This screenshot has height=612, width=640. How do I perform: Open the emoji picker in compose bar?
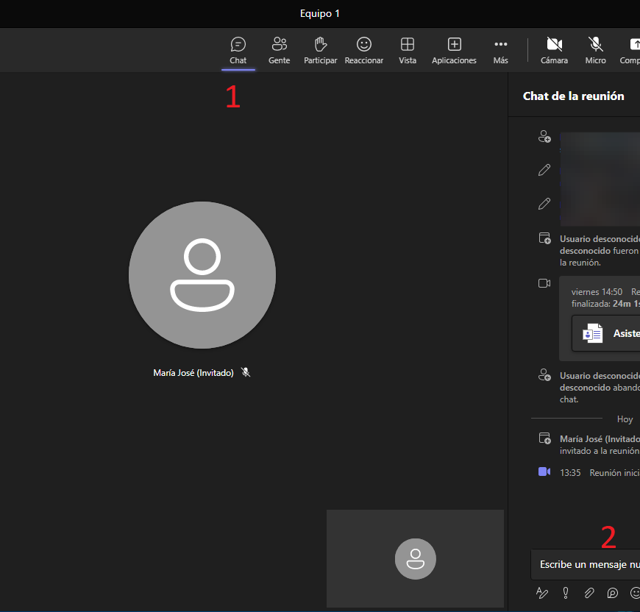[x=635, y=593]
